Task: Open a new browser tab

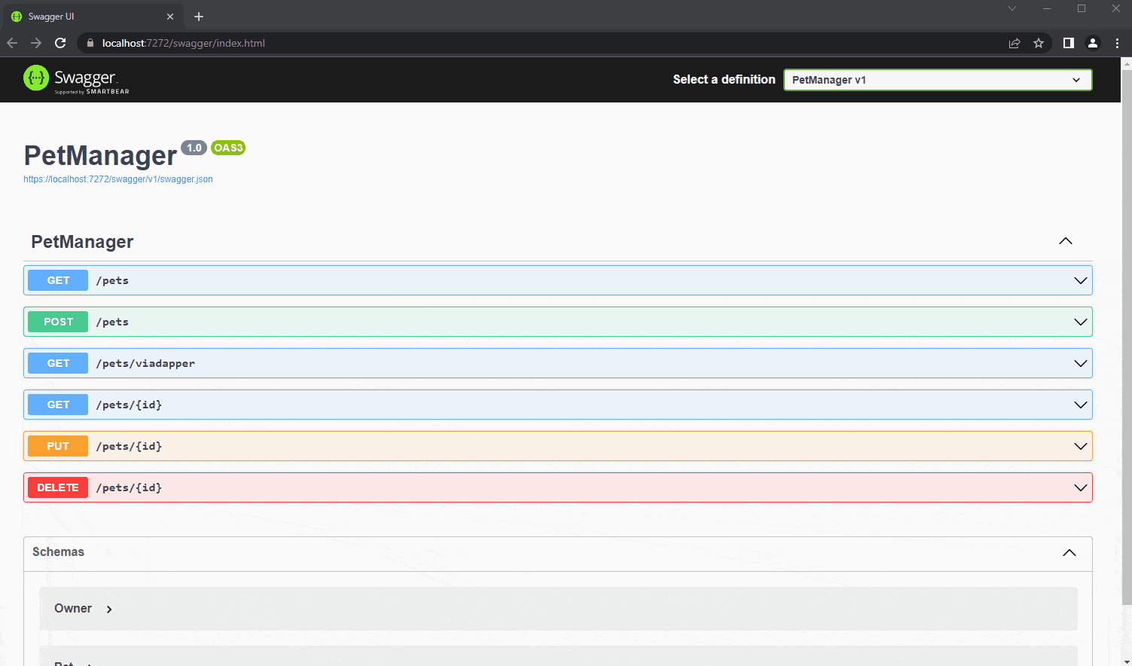Action: 199,17
